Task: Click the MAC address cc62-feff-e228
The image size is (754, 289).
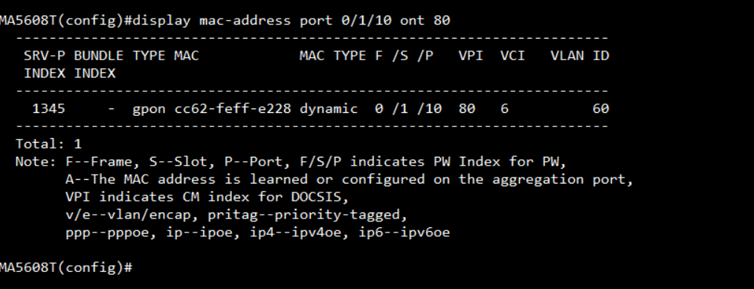Action: coord(233,109)
